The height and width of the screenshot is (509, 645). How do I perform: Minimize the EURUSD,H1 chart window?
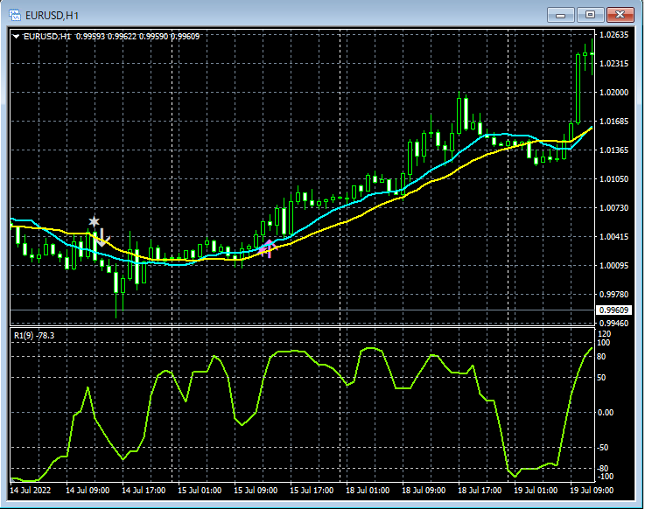[561, 14]
